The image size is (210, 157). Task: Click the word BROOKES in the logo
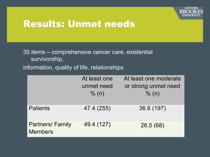pyautogui.click(x=191, y=12)
